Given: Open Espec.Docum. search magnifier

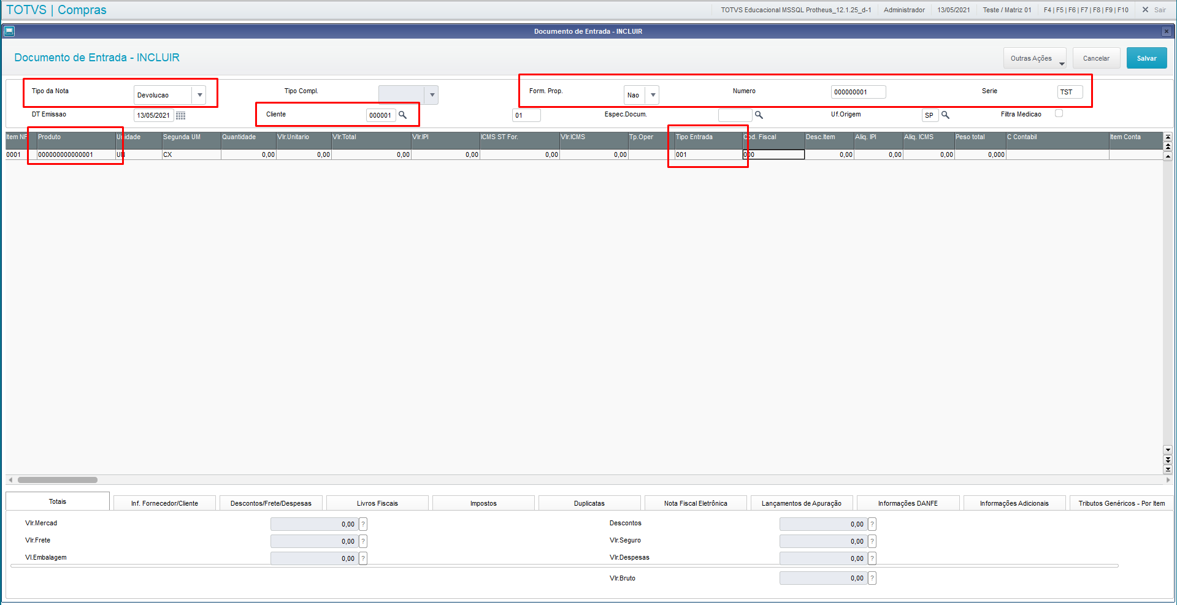Looking at the screenshot, I should pyautogui.click(x=759, y=115).
